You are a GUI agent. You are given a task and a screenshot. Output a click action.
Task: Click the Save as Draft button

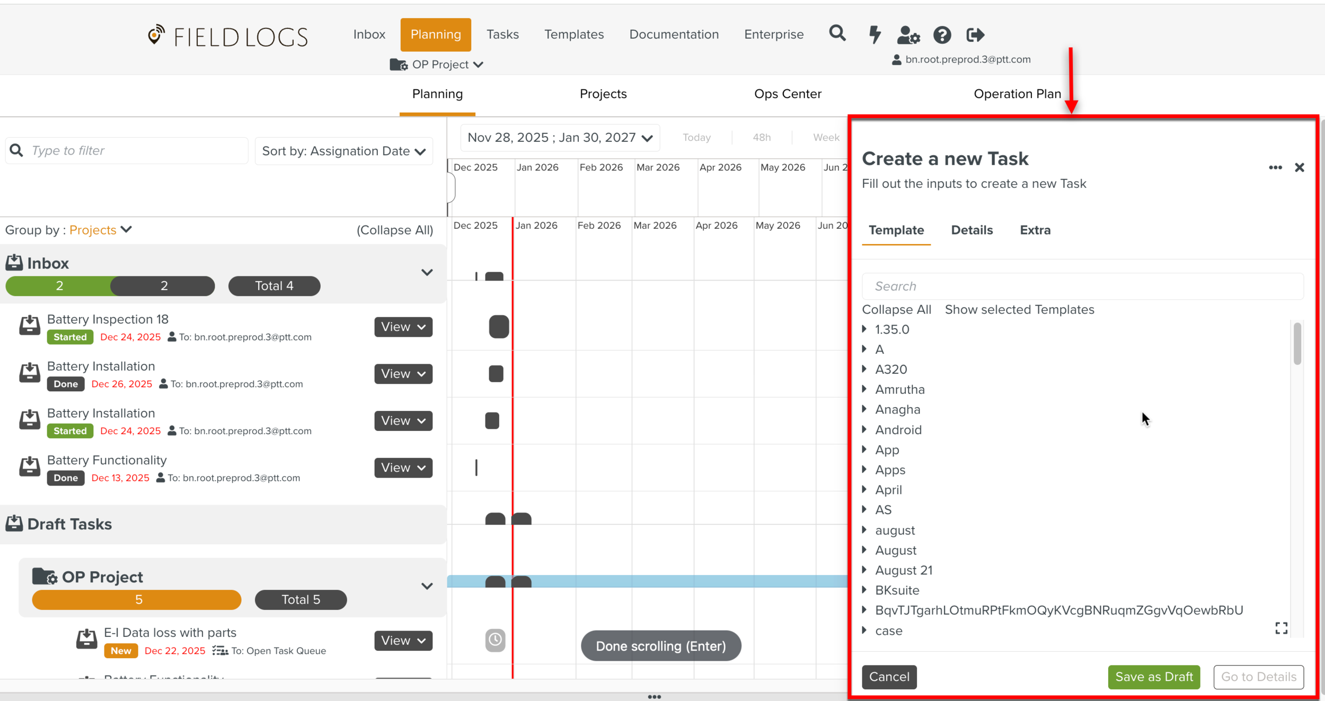coord(1153,677)
